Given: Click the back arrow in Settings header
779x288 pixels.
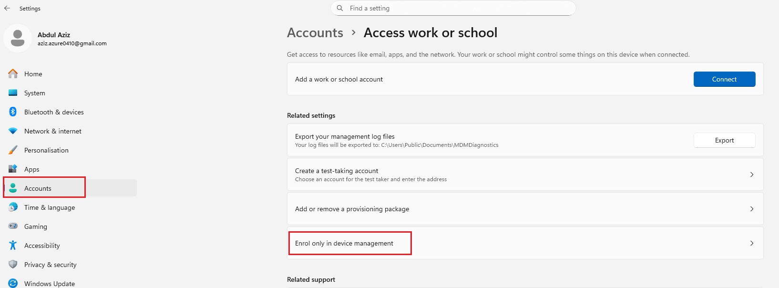Looking at the screenshot, I should click(x=7, y=8).
